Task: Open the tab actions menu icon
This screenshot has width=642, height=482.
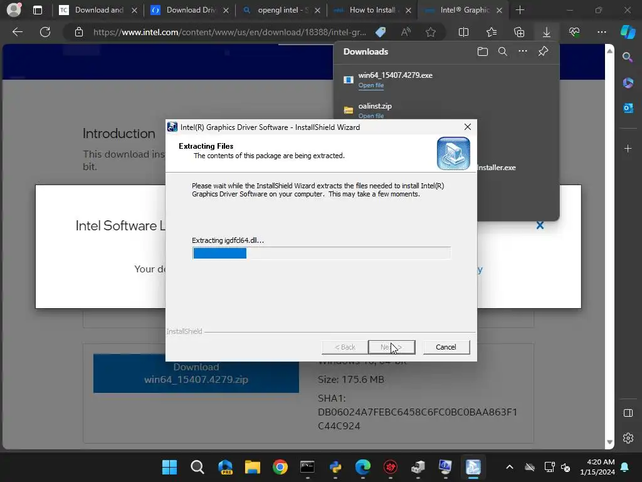Action: (x=37, y=10)
